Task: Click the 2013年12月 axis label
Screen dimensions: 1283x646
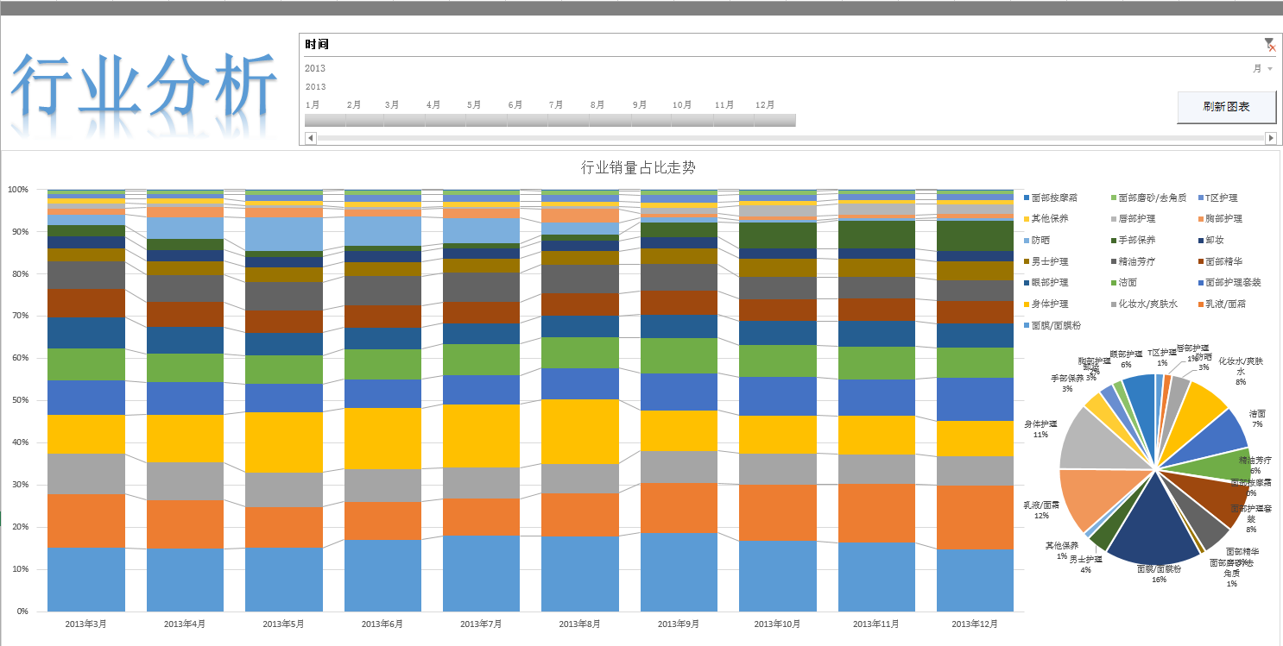Action: pos(976,624)
